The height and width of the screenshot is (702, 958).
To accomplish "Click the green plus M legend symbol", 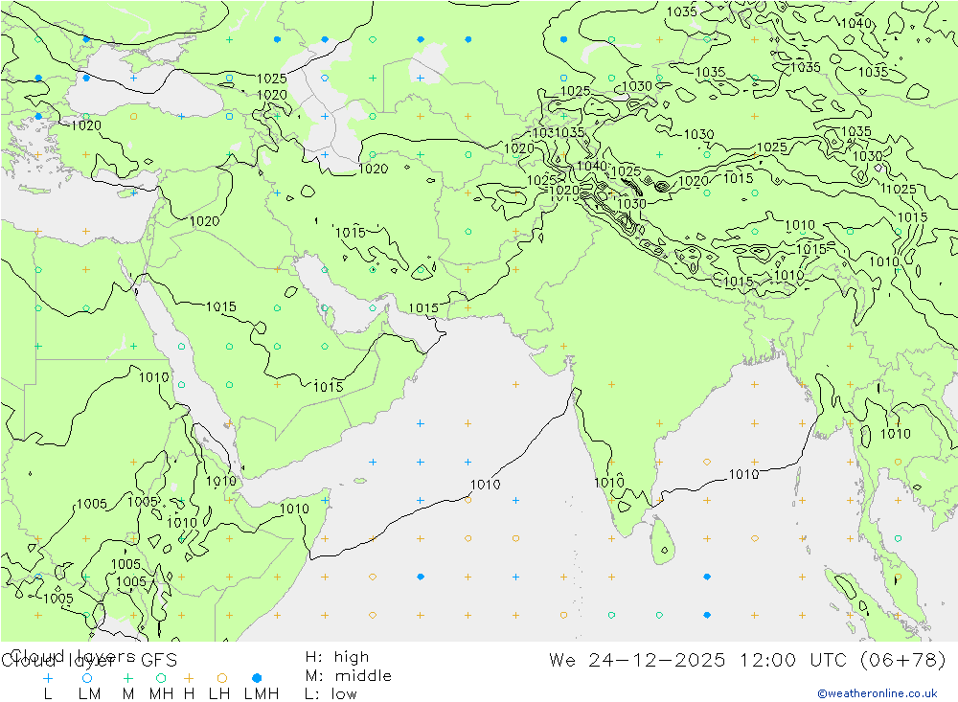I will click(x=127, y=678).
